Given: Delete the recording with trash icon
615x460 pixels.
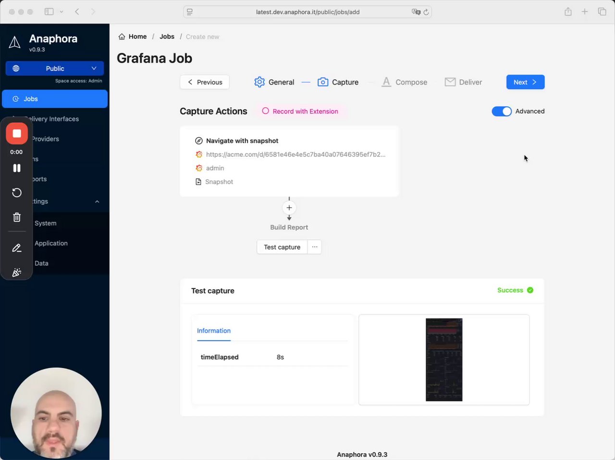Looking at the screenshot, I should 17,217.
